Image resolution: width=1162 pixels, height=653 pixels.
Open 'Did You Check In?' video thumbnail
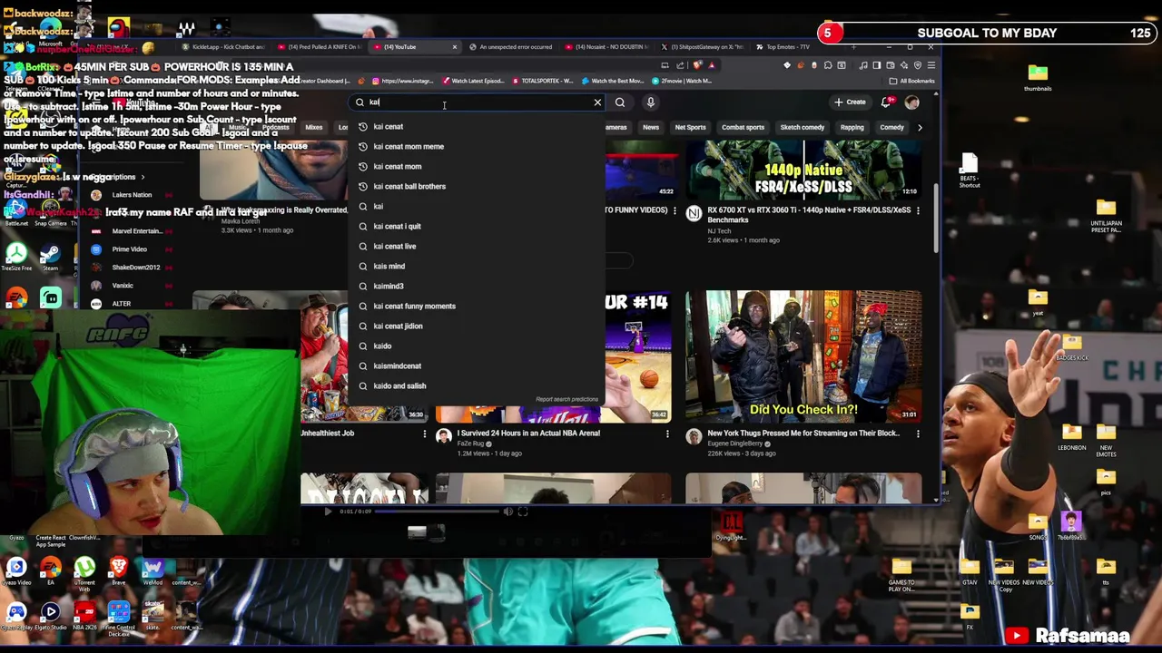803,356
